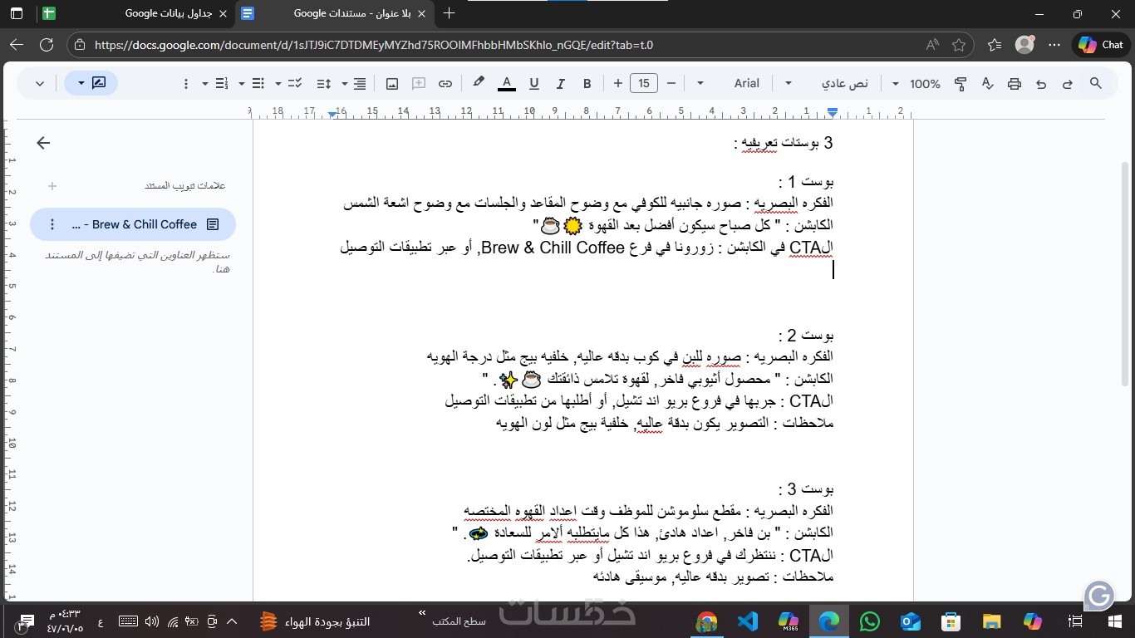Increase the font size
The image size is (1135, 638).
pos(617,83)
